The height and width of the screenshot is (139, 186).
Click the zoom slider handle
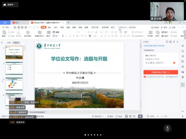tap(166, 117)
